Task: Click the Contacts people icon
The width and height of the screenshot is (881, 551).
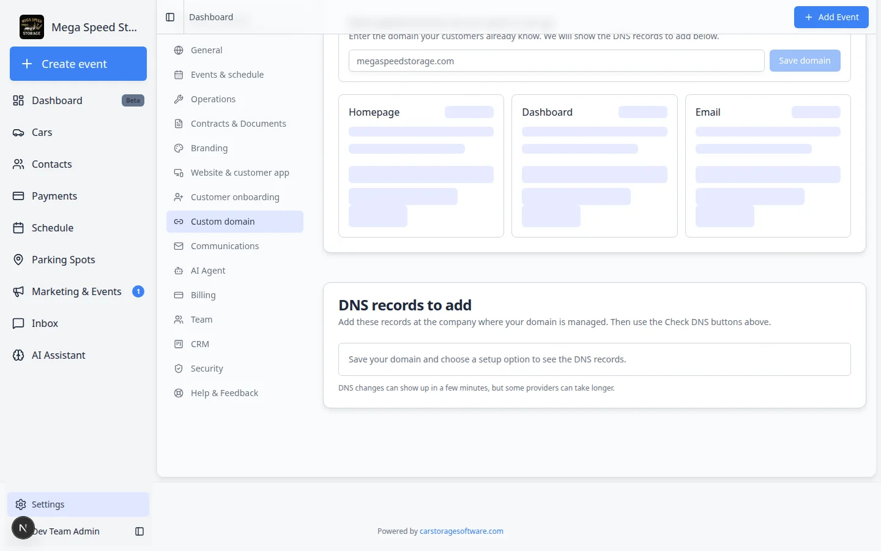Action: coord(18,164)
